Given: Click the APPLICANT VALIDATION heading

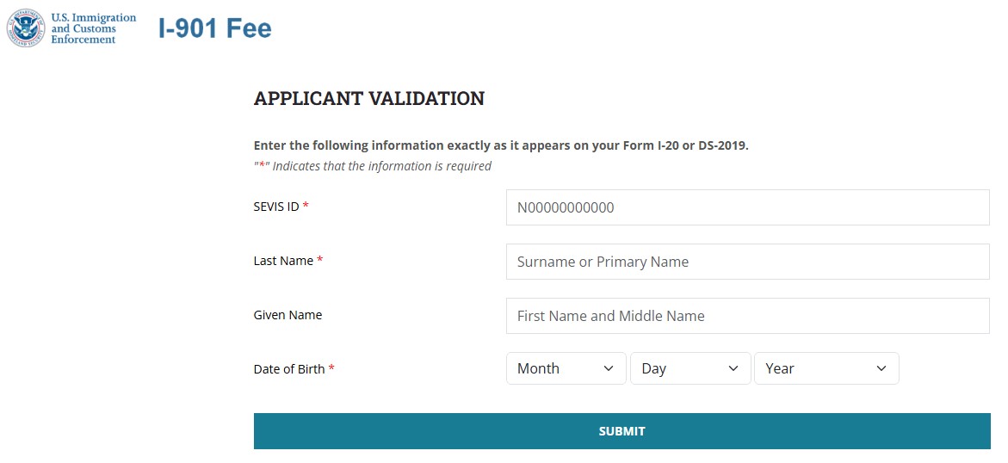Looking at the screenshot, I should (x=369, y=98).
